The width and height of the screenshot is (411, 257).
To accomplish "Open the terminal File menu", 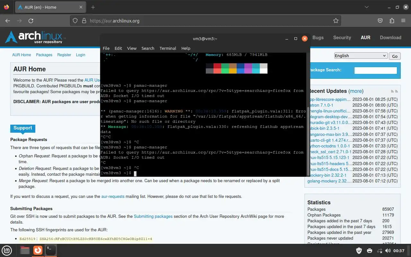I will pyautogui.click(x=106, y=48).
